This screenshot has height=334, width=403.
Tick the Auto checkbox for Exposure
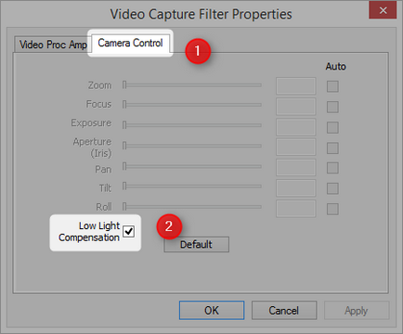[332, 127]
